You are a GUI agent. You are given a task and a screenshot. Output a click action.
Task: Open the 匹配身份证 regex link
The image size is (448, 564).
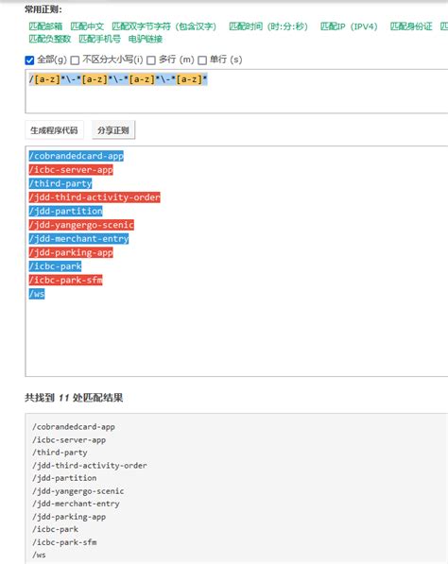[411, 26]
